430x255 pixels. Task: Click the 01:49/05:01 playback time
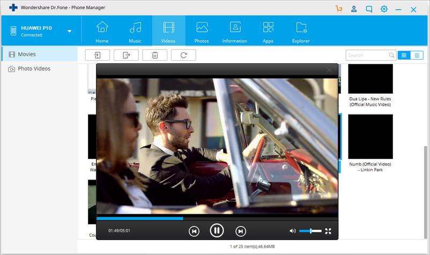[x=119, y=230]
